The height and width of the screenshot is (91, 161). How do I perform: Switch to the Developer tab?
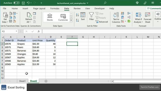tap(100, 8)
